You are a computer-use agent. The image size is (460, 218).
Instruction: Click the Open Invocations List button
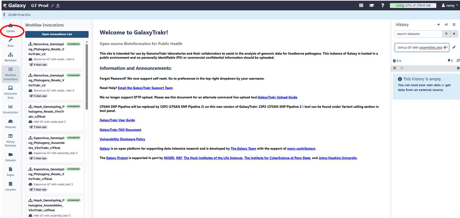(57, 34)
